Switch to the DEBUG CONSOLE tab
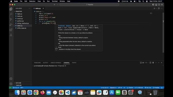Viewport: 173px width, 97px height. (x=56, y=63)
